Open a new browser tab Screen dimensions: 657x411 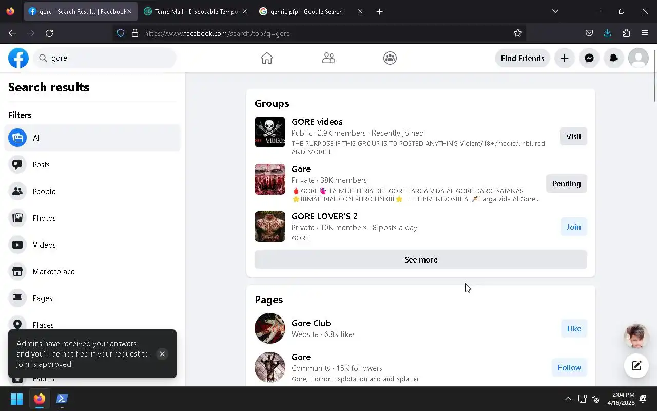click(x=380, y=11)
